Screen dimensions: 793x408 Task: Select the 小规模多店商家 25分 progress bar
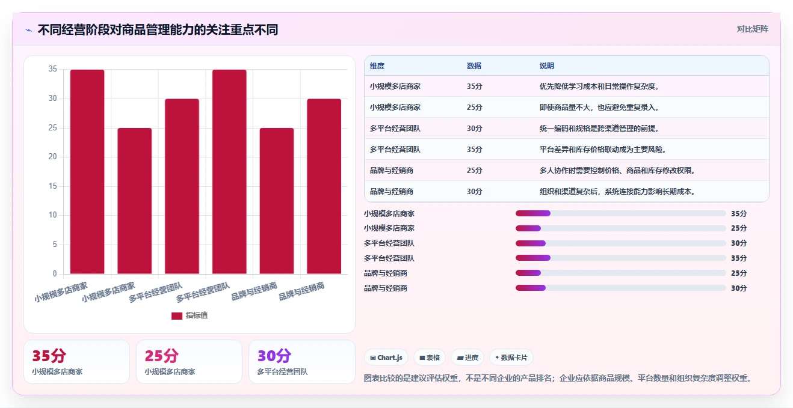pos(621,228)
